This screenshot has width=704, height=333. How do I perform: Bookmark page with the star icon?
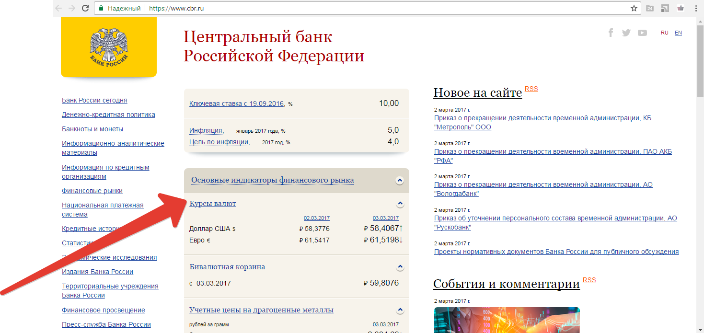click(x=634, y=8)
